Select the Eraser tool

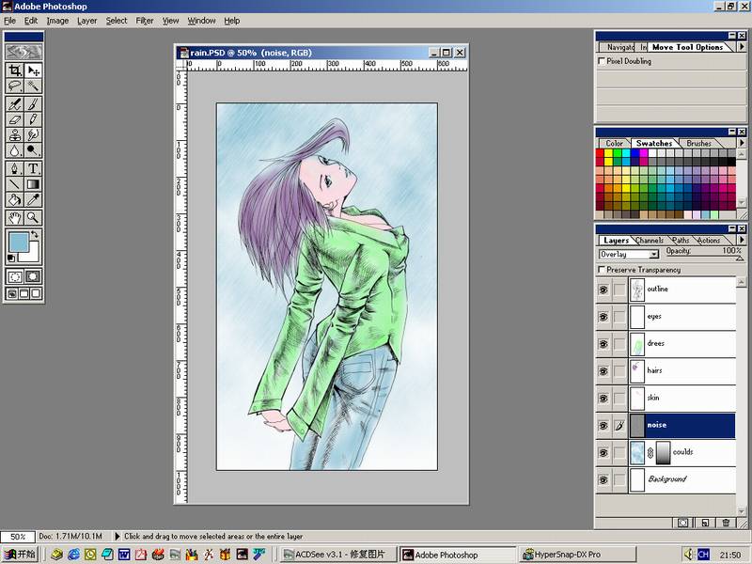(15, 119)
